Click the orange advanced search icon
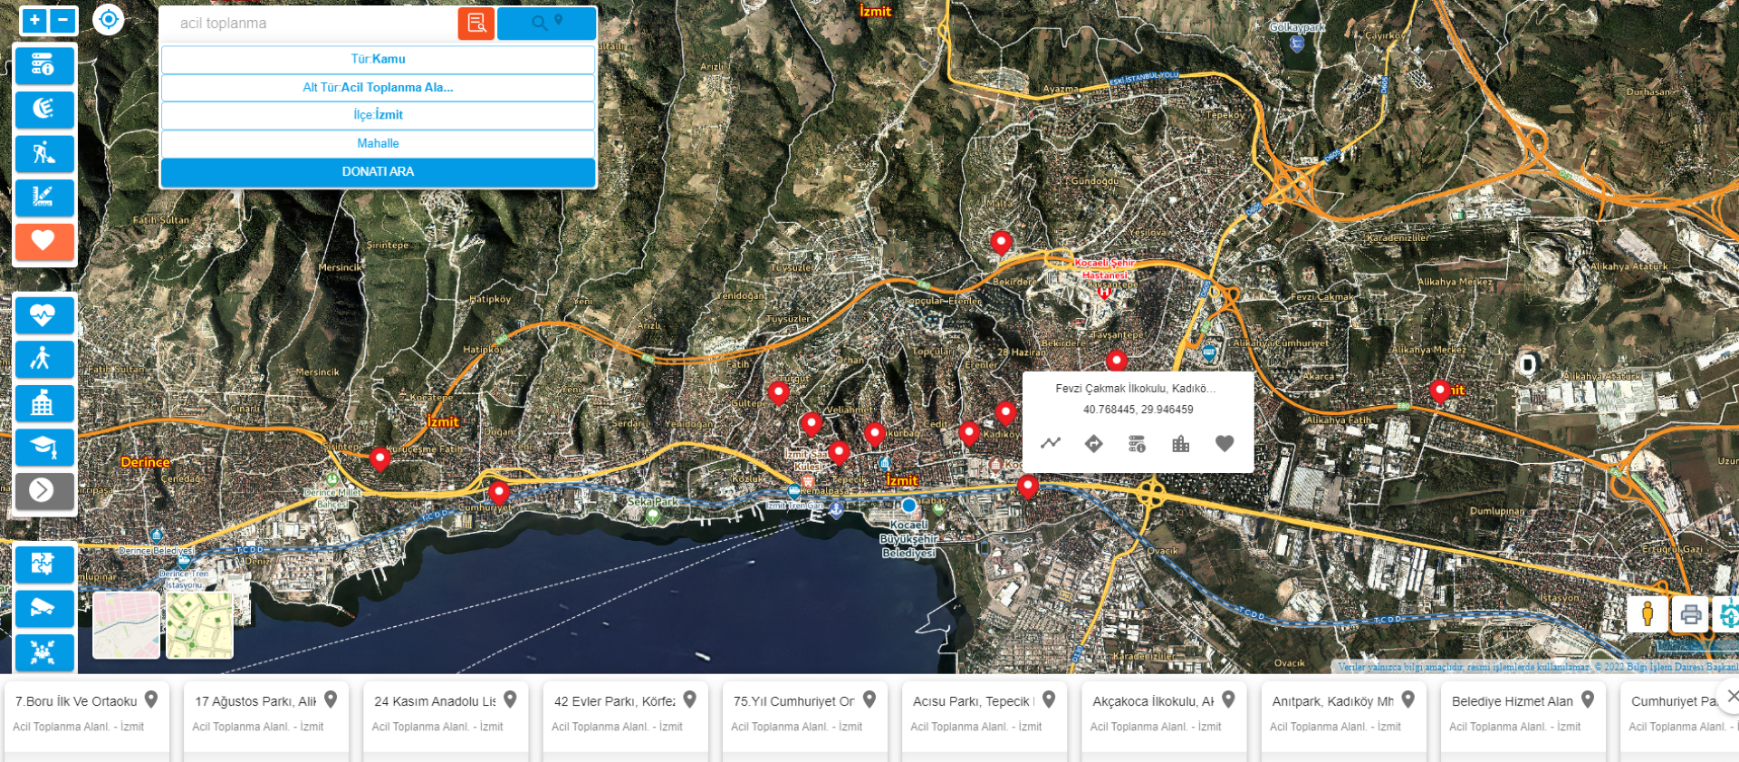This screenshot has height=762, width=1739. 476,24
